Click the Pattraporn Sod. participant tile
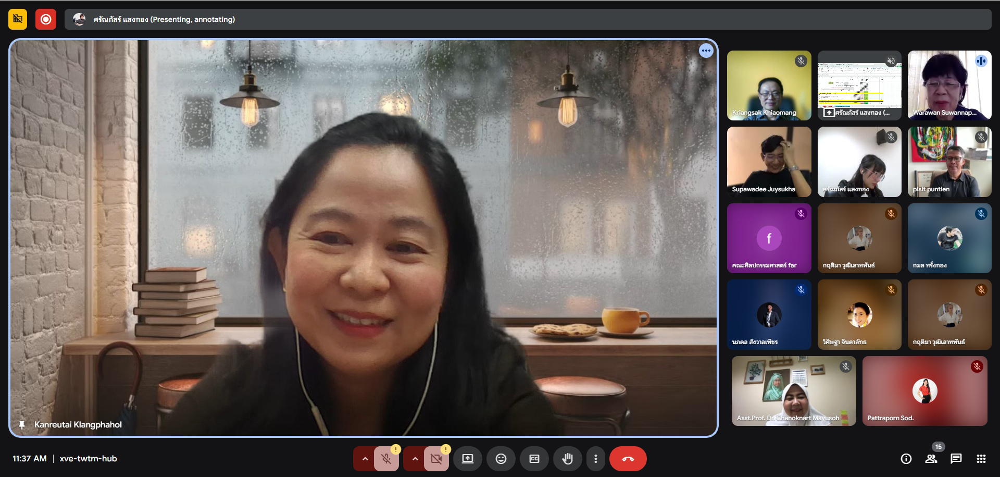 (924, 391)
